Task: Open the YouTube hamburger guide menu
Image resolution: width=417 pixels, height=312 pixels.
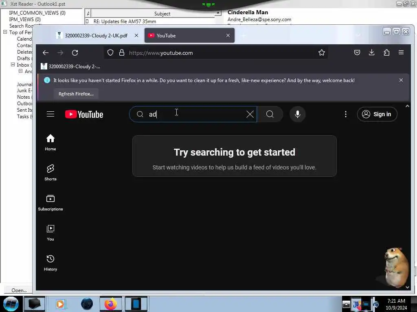Action: (x=50, y=114)
